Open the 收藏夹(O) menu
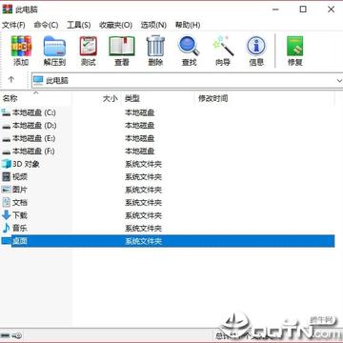Screen dimensions: 343x343 115,25
